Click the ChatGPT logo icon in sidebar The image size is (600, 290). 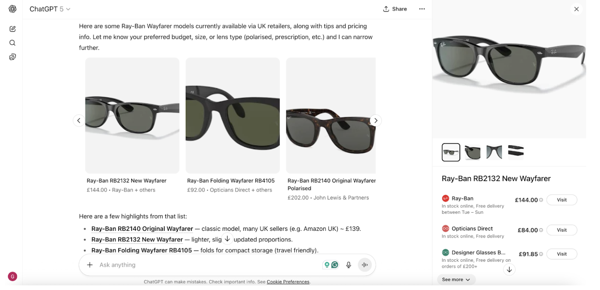pos(13,9)
